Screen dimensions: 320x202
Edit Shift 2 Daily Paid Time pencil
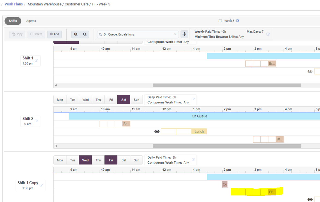[193, 99]
